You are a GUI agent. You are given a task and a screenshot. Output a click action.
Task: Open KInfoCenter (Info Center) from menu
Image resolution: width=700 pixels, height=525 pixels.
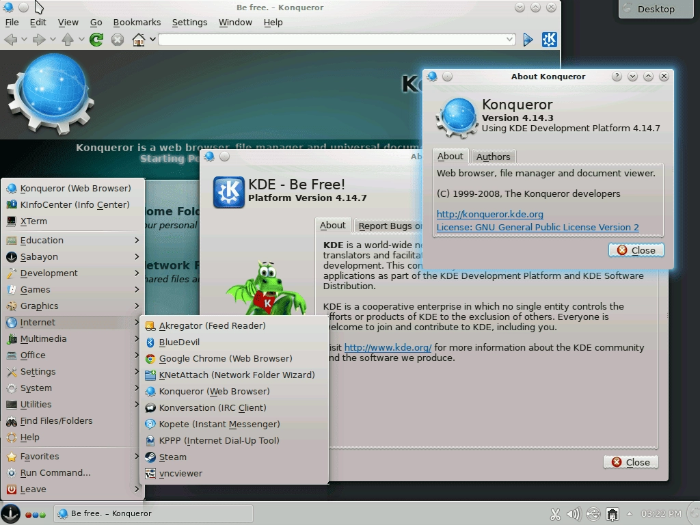[x=72, y=205]
